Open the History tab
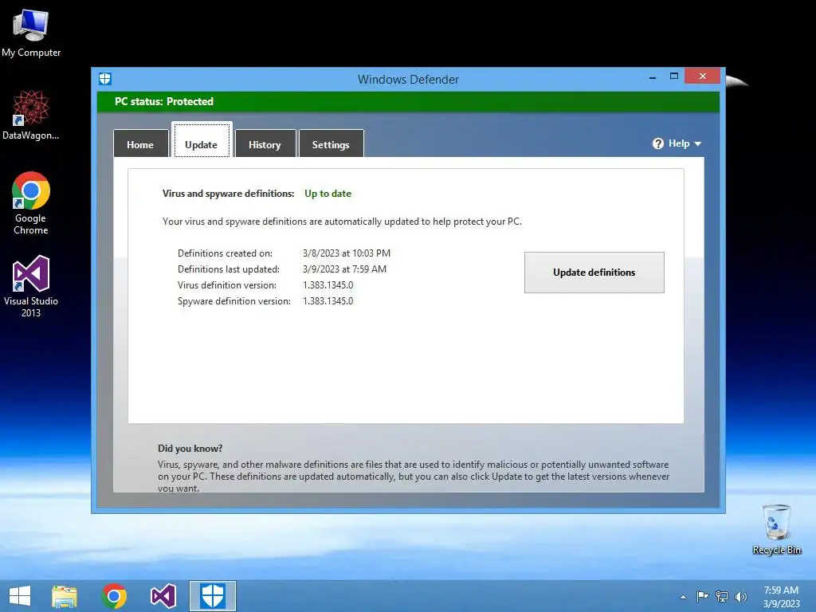The image size is (816, 612). tap(265, 143)
